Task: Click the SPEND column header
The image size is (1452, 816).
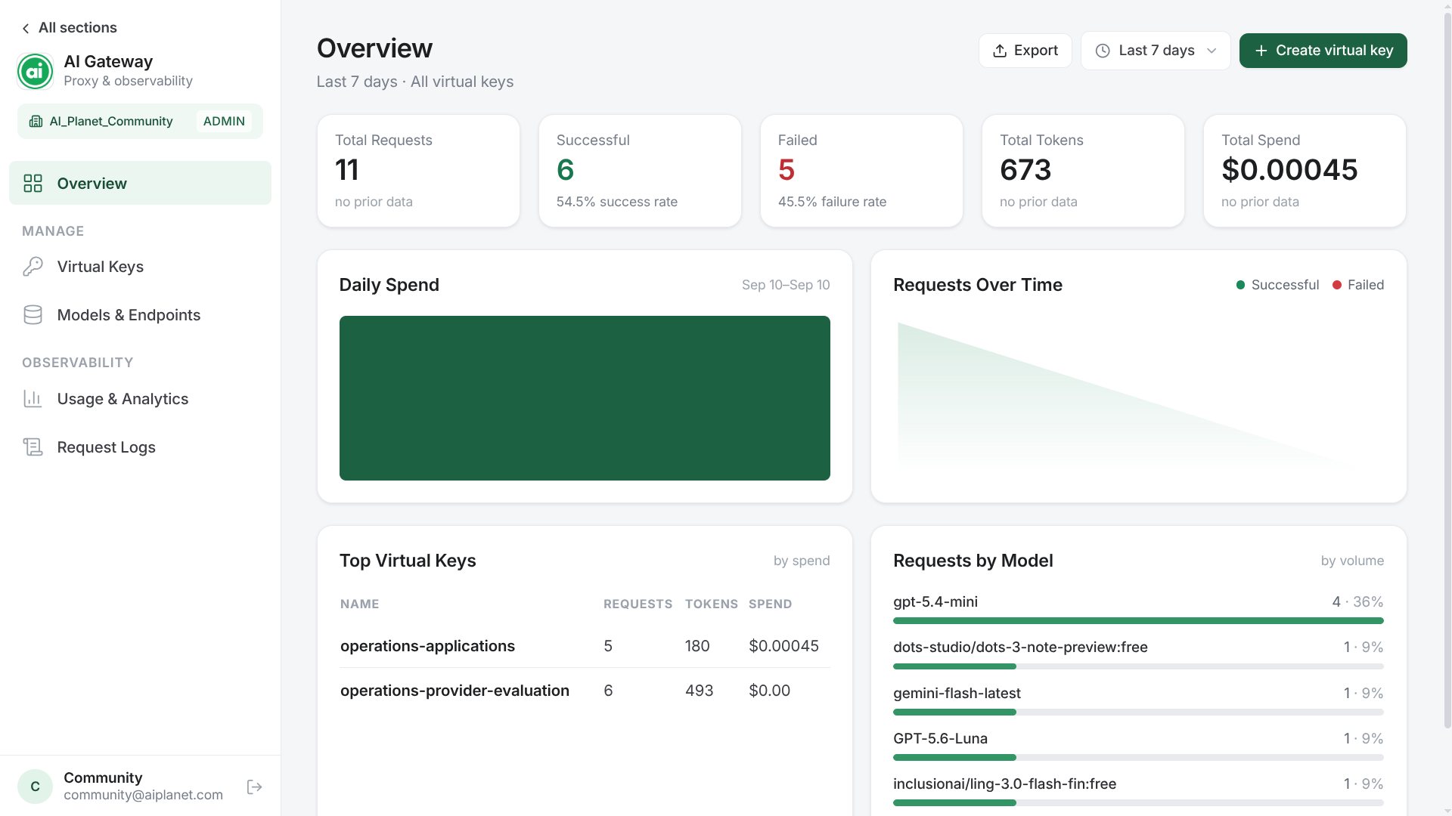Action: 770,604
